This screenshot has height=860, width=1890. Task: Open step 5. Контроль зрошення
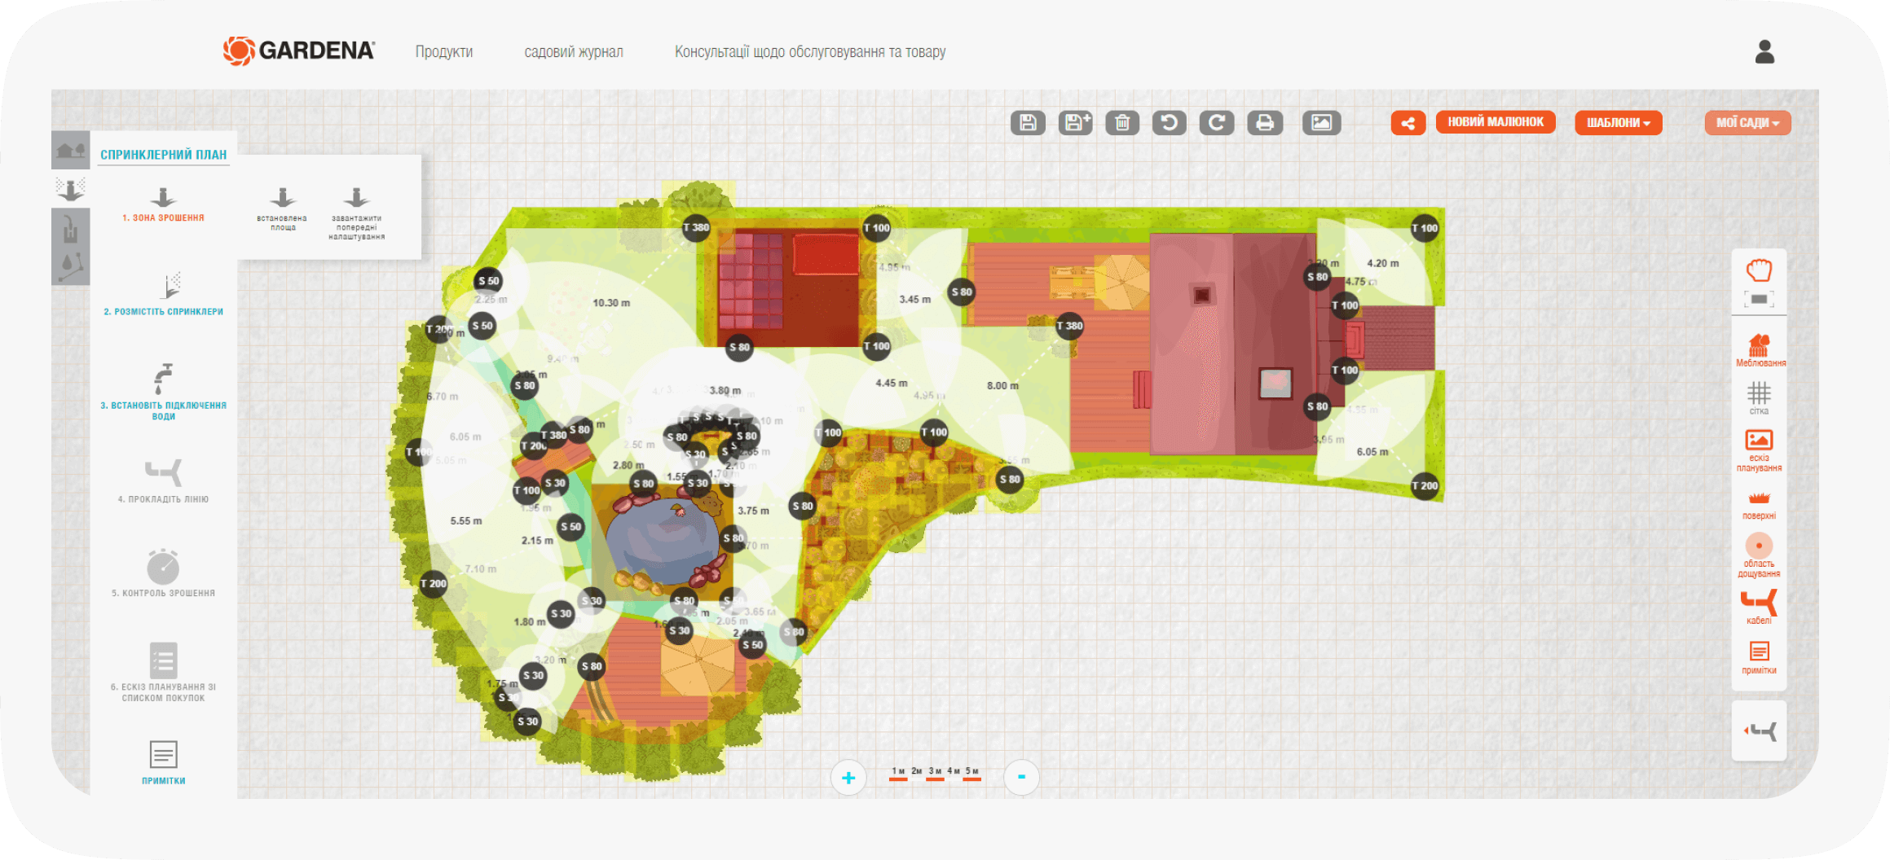coord(163,573)
